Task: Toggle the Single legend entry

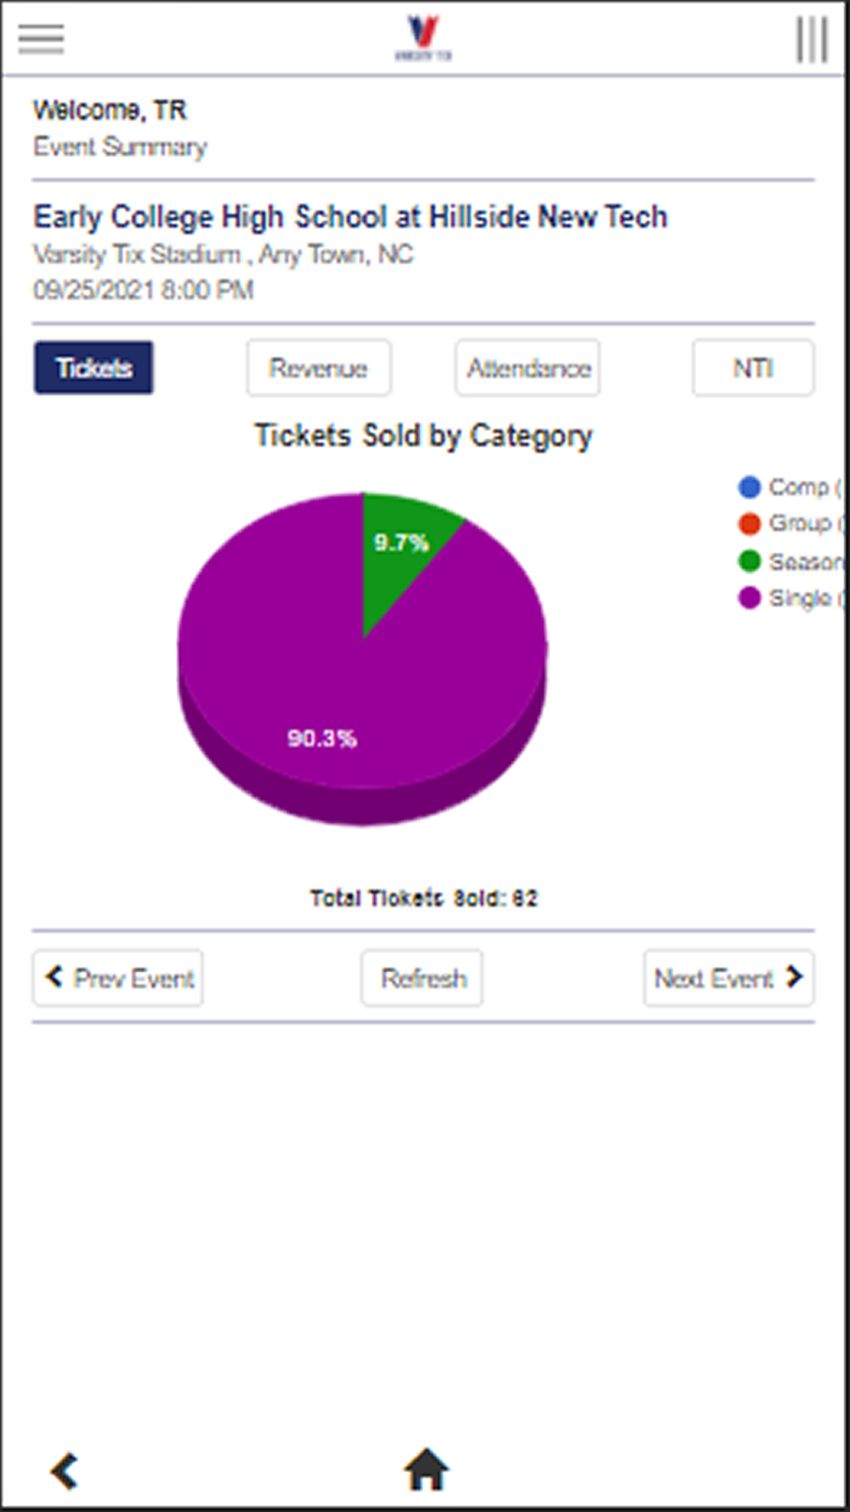Action: click(790, 598)
